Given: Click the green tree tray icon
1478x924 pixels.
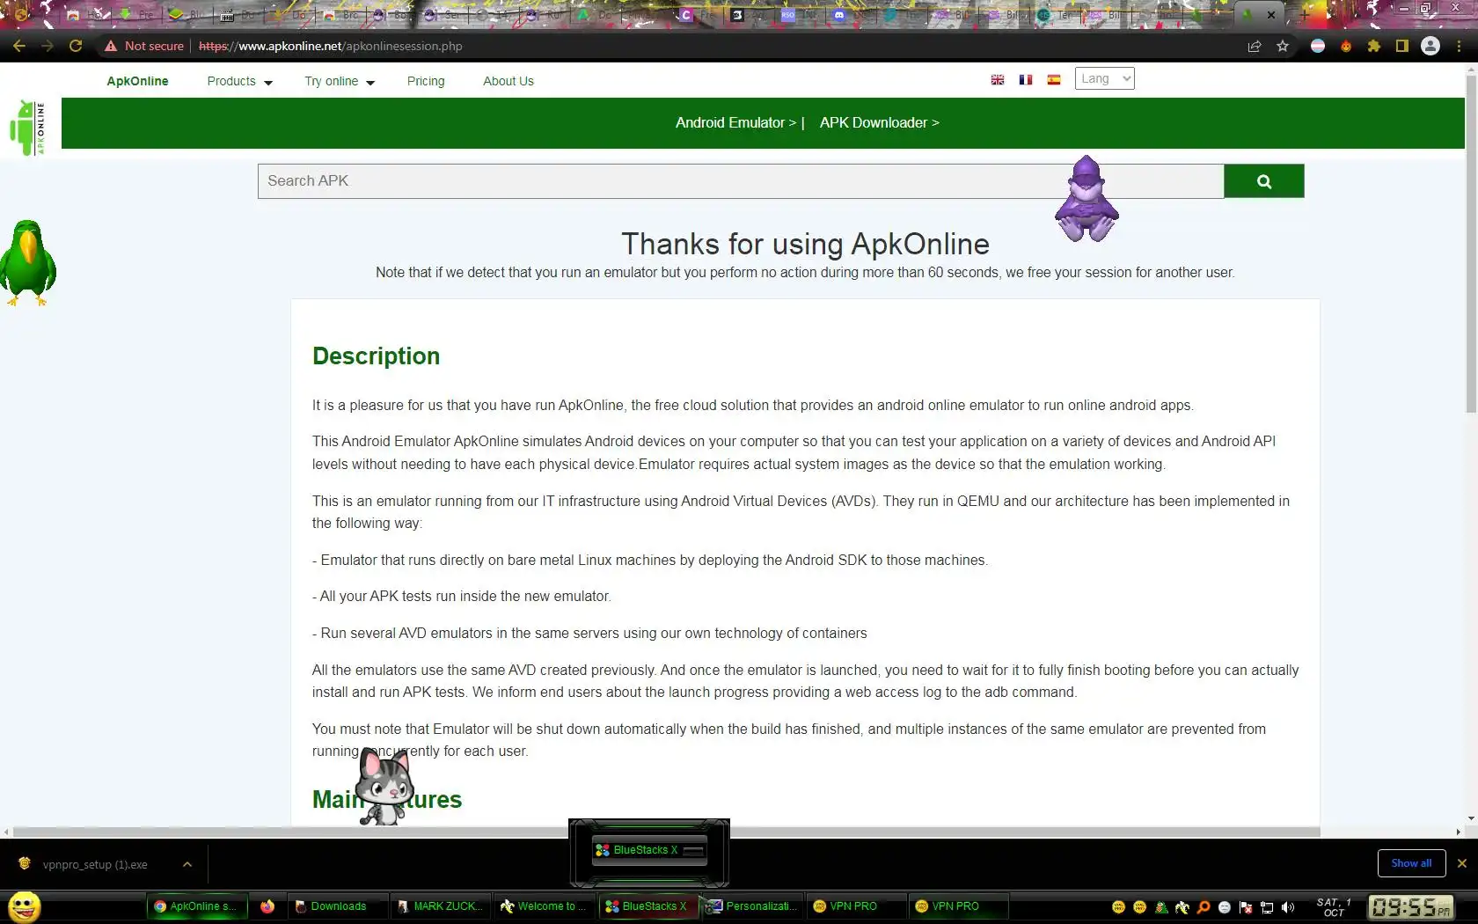Looking at the screenshot, I should pos(1161,907).
